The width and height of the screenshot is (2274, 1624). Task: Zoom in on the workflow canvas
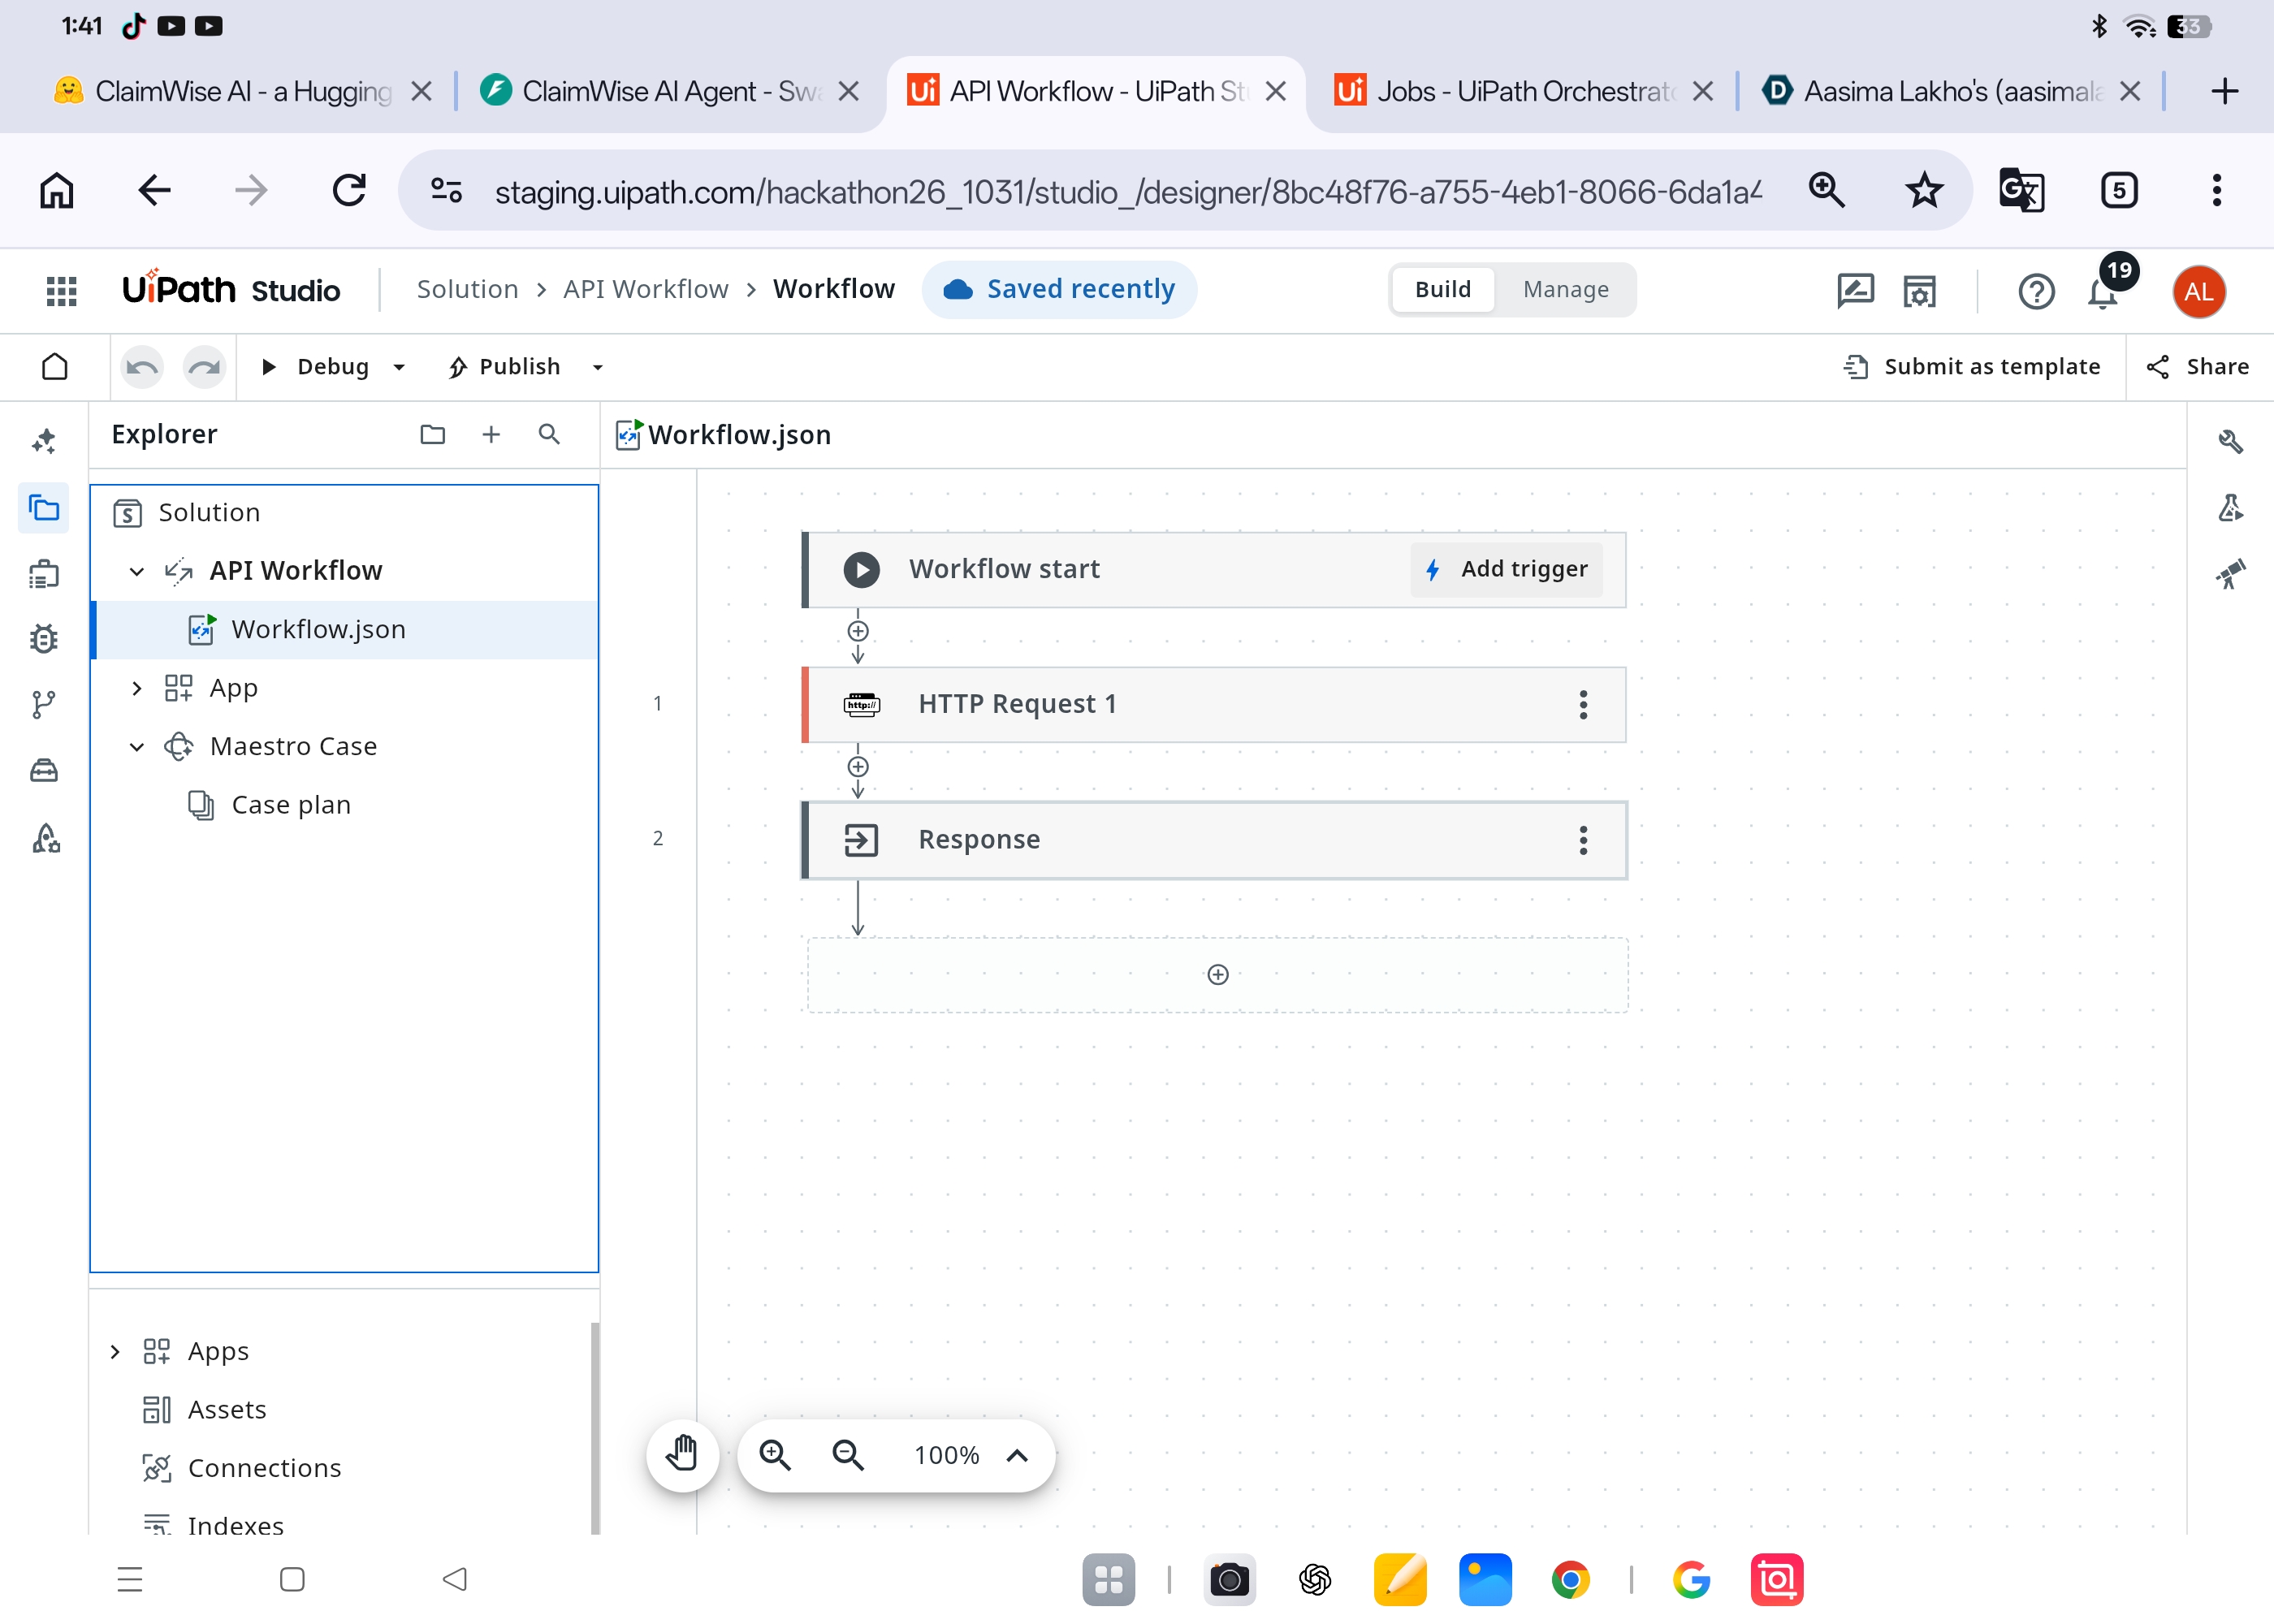pyautogui.click(x=775, y=1455)
